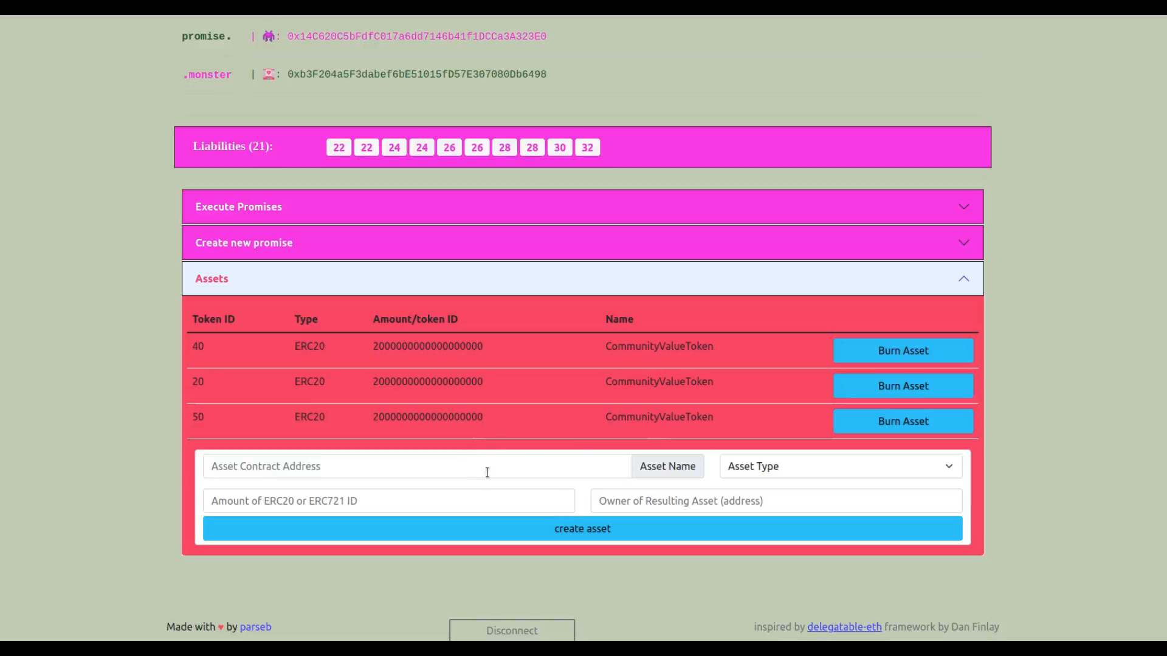This screenshot has height=656, width=1167.
Task: Open the delegatable-eth framework link
Action: pos(844,627)
